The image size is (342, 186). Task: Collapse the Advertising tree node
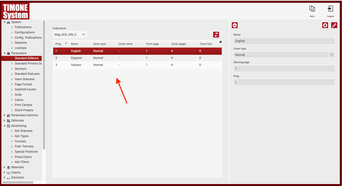click(x=5, y=126)
